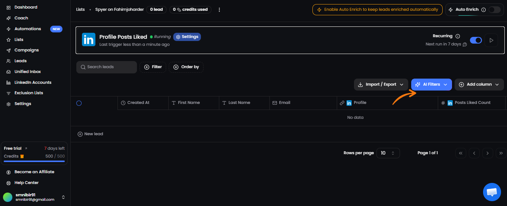Click the Created At column header
Screen dimensions: 507x206
click(143, 103)
